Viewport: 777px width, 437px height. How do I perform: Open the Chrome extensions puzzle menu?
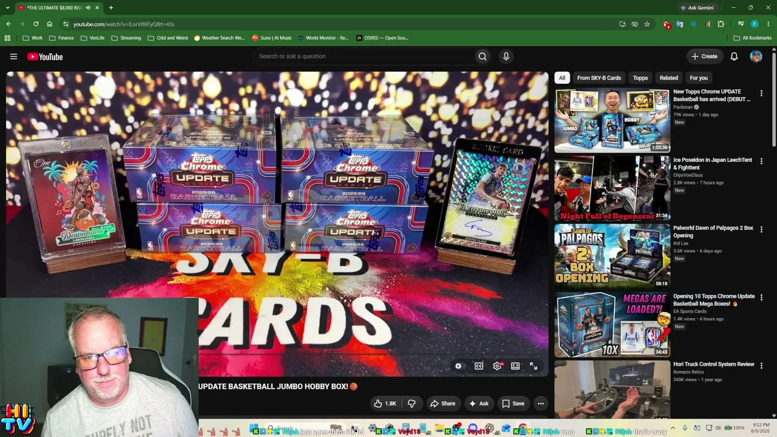(x=721, y=24)
